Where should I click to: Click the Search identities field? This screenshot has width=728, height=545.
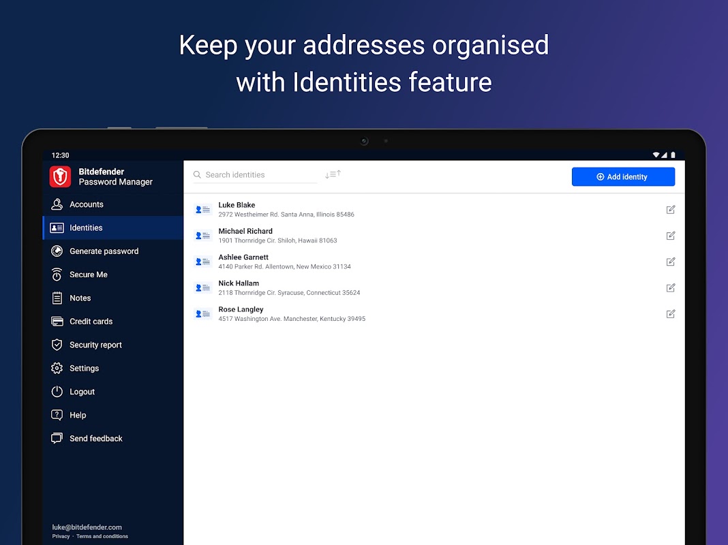pos(255,175)
